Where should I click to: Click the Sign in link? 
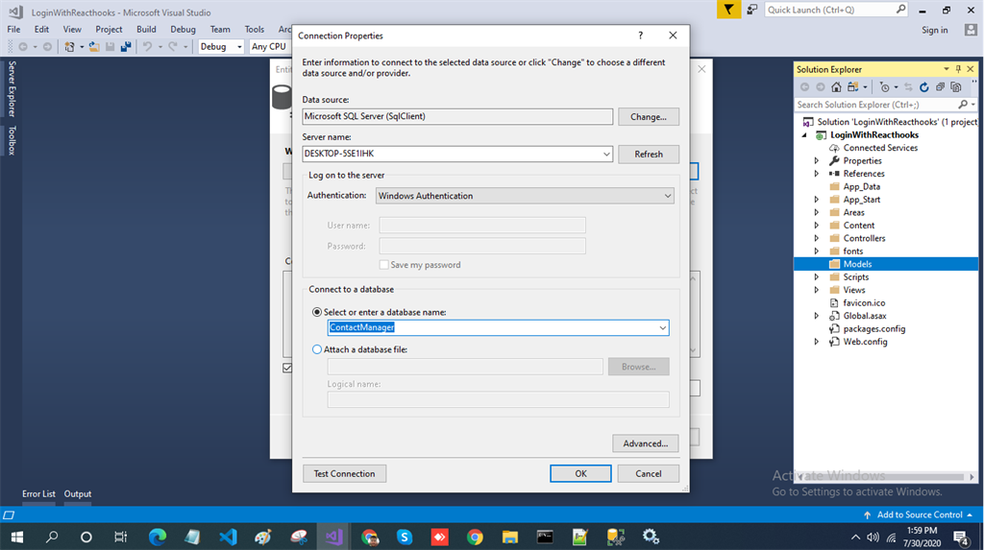(x=934, y=30)
